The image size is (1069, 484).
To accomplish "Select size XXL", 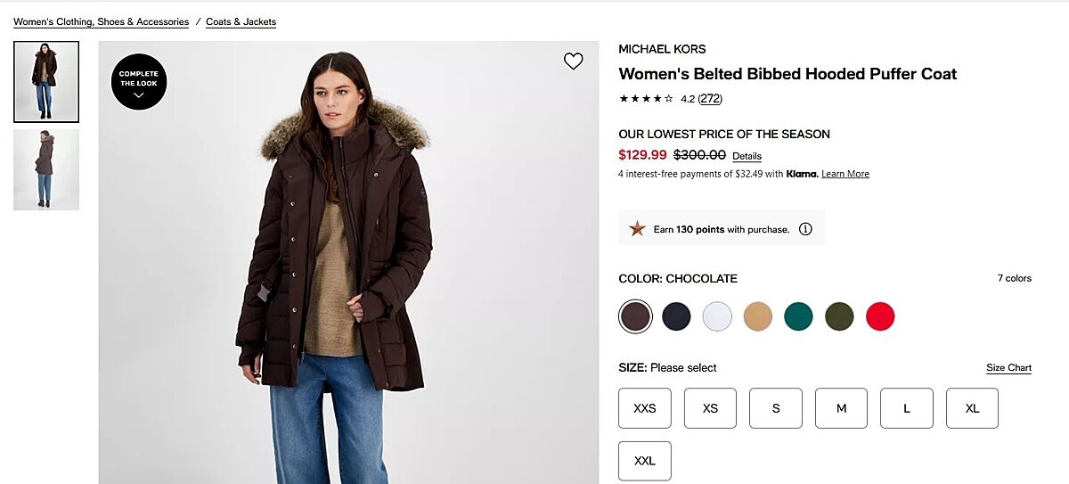I will [x=645, y=461].
